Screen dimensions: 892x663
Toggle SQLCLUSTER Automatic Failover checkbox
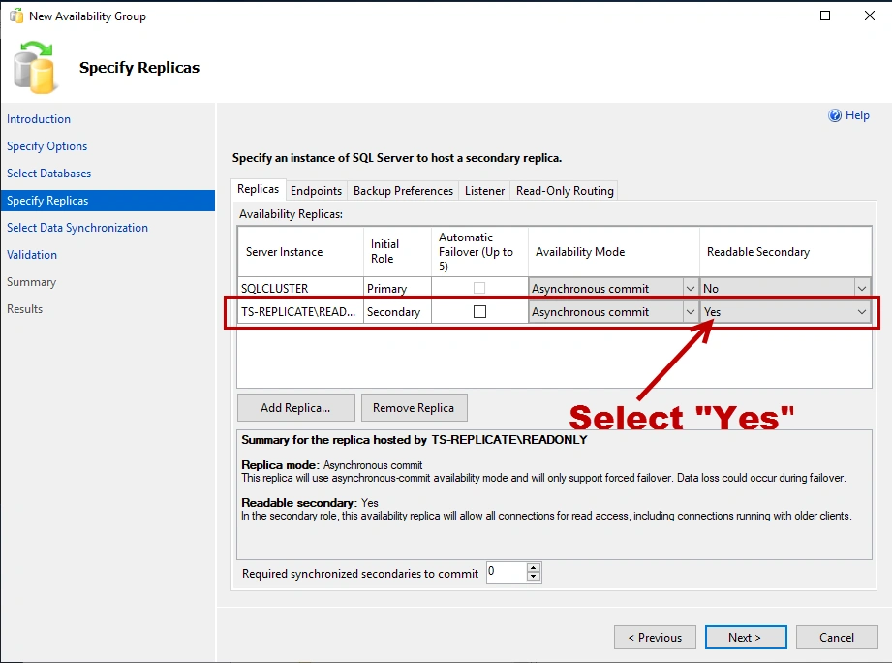[479, 288]
